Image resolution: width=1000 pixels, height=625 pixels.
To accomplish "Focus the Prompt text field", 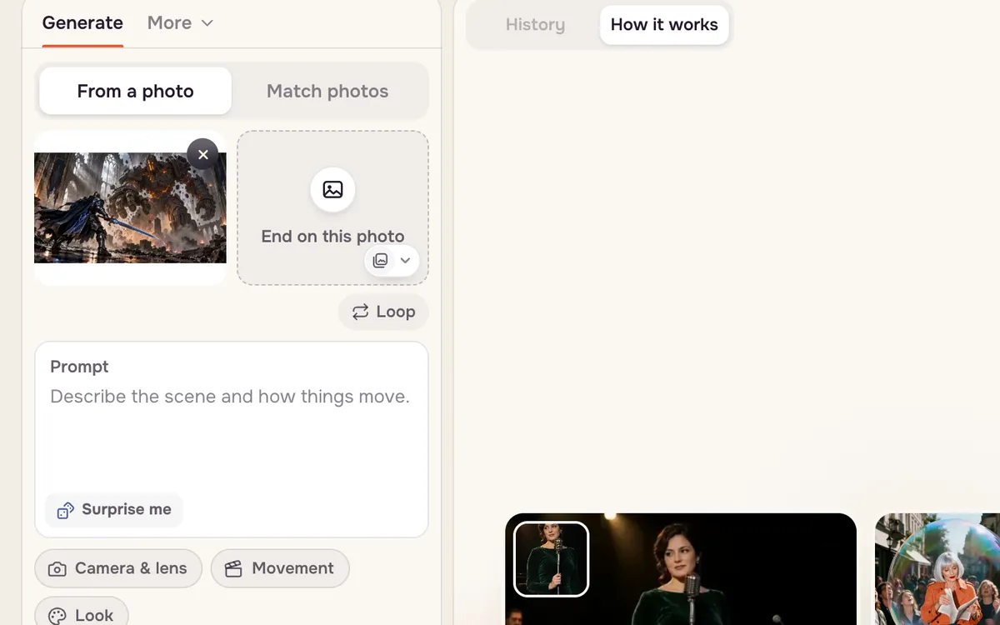I will (232, 439).
